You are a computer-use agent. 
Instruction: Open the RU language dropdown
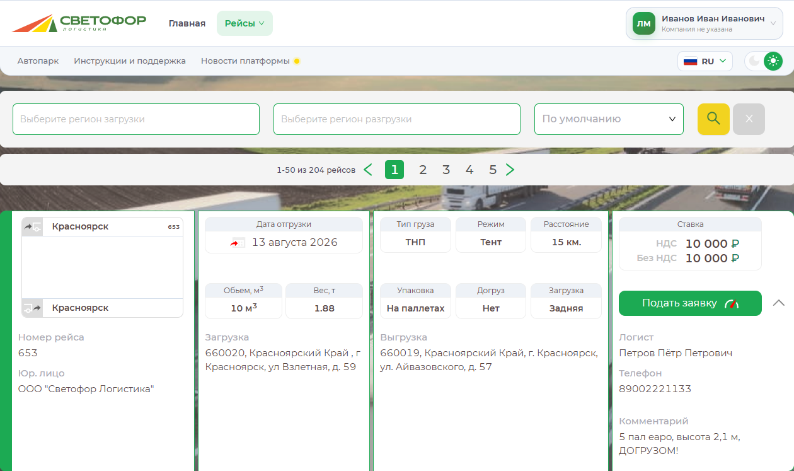[705, 61]
